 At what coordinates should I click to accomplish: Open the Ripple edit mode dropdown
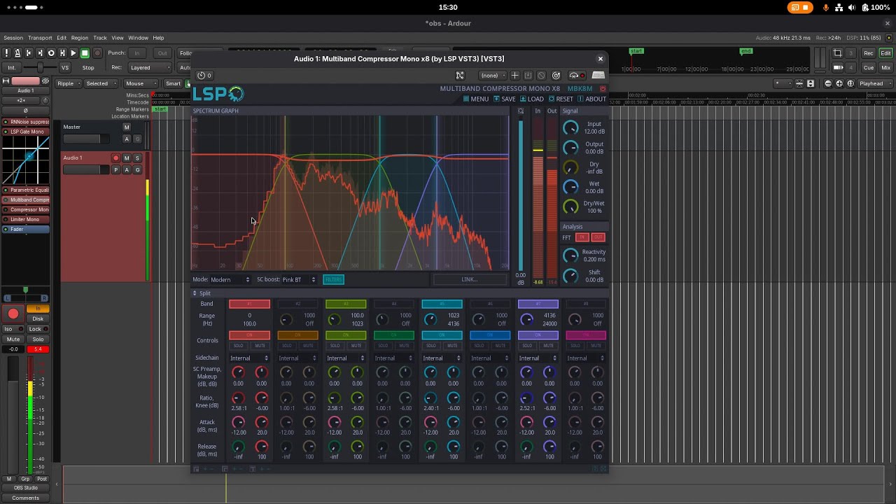tap(68, 83)
